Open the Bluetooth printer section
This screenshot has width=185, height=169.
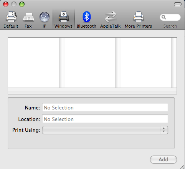[x=87, y=17]
